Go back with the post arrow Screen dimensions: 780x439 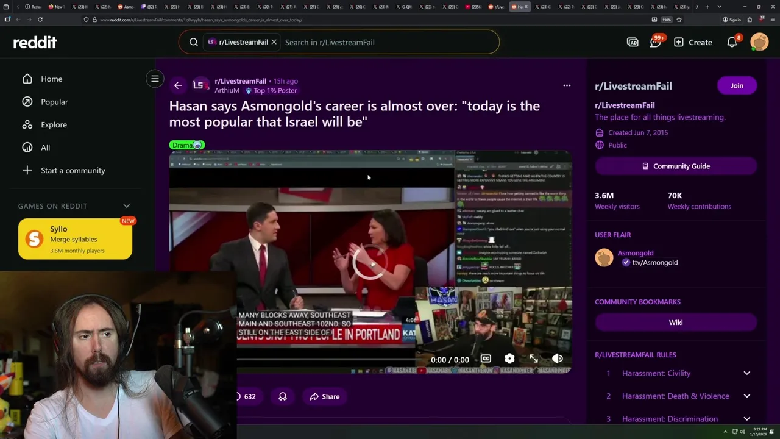click(x=178, y=85)
